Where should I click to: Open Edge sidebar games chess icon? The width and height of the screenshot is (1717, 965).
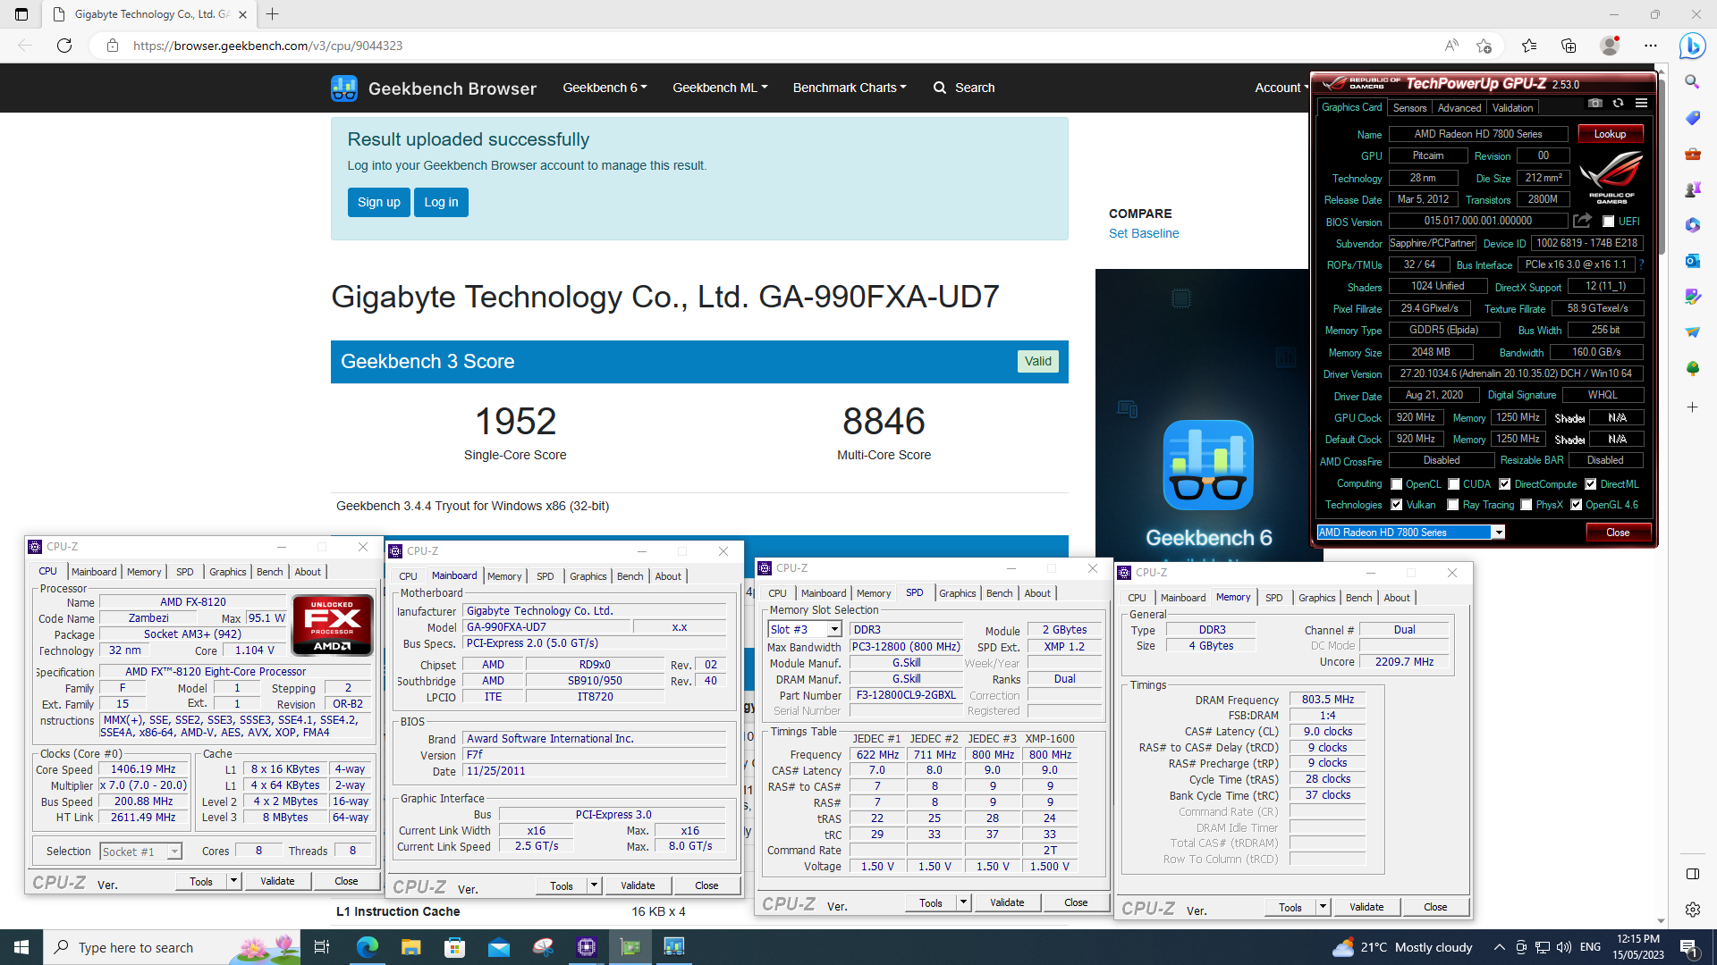[x=1692, y=189]
